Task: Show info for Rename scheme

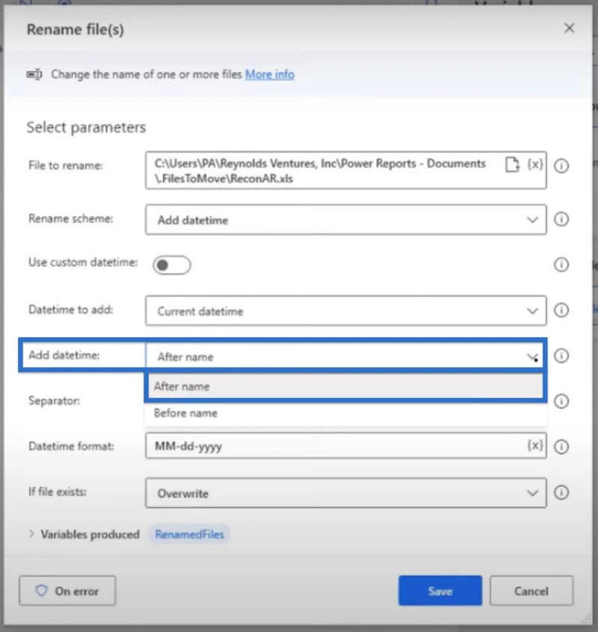Action: [x=561, y=219]
